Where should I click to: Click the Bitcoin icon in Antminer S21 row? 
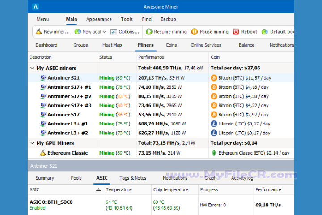click(x=214, y=78)
